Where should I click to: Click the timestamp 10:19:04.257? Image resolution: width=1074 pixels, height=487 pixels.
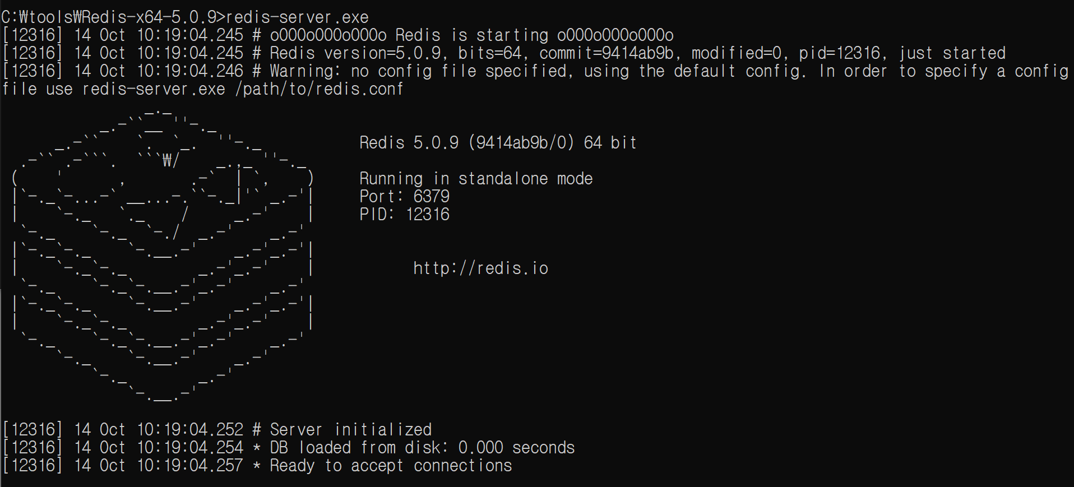190,466
